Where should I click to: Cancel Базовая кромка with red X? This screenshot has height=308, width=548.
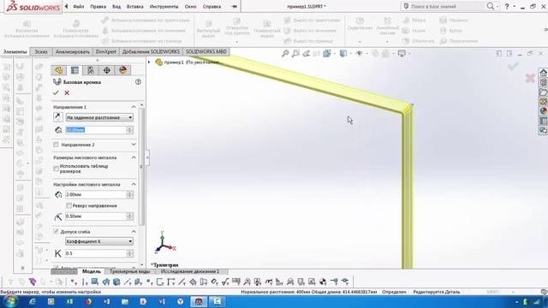tap(67, 93)
